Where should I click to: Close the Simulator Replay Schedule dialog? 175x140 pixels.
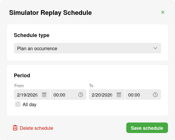point(163,12)
